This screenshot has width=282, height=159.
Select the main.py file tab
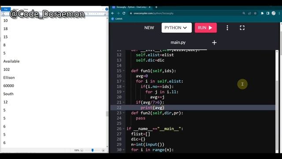coord(178,42)
